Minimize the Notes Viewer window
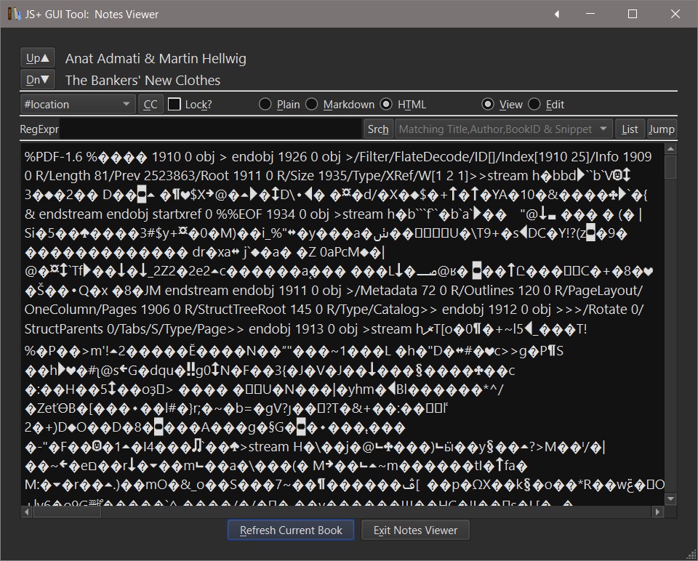This screenshot has width=698, height=561. pos(590,15)
